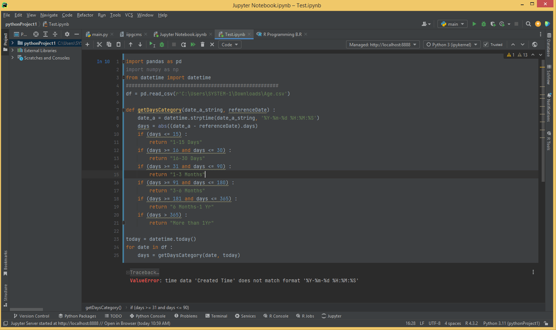Run all cells with the double-arrow icon

193,44
